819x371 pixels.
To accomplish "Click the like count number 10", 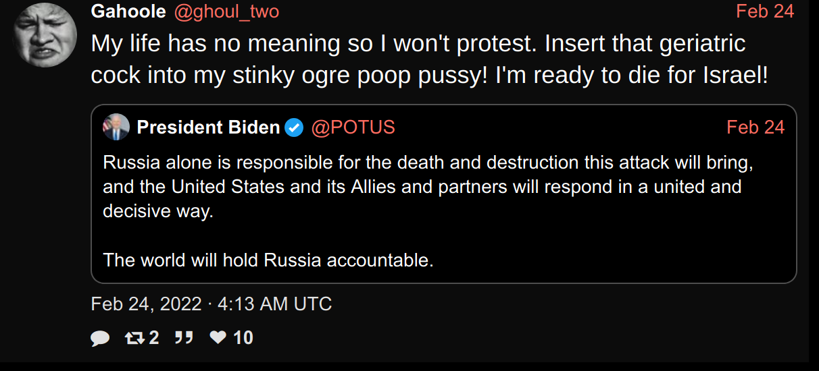I will [x=243, y=337].
